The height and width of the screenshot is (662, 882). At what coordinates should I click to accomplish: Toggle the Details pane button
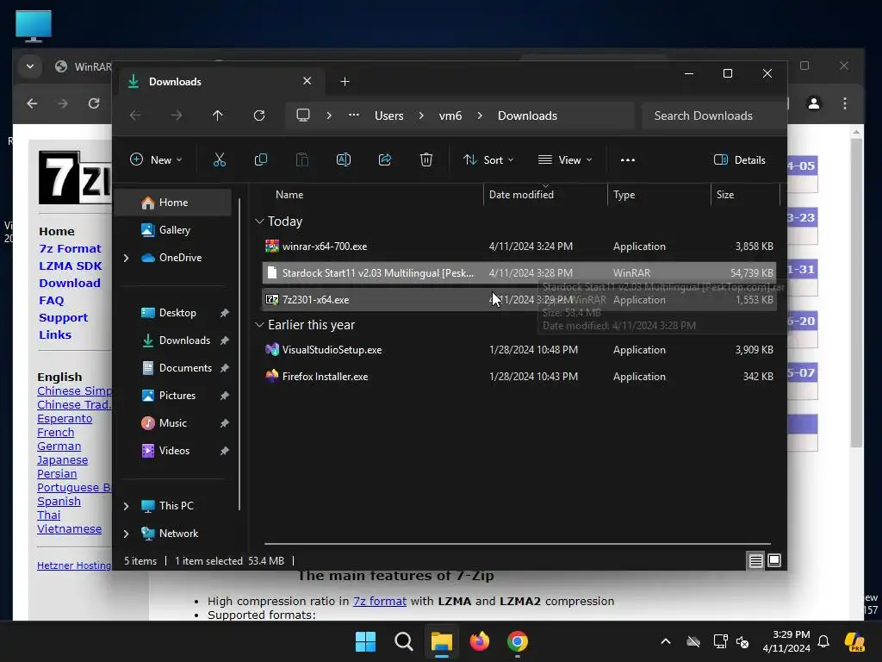pos(740,159)
